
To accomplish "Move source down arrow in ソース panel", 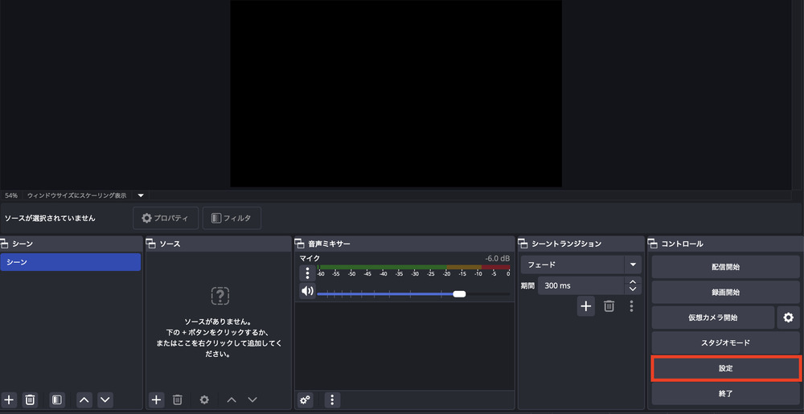I will coord(252,400).
